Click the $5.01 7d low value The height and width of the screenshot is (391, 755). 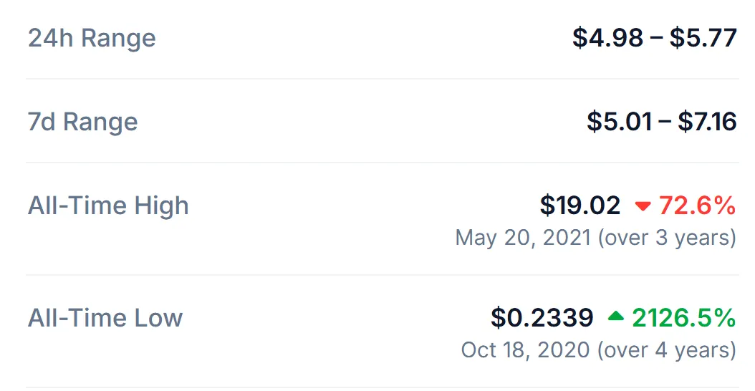click(620, 121)
